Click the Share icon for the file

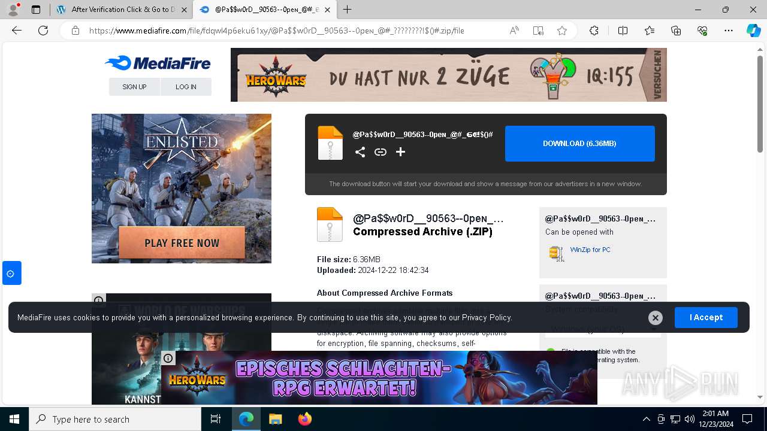(360, 152)
